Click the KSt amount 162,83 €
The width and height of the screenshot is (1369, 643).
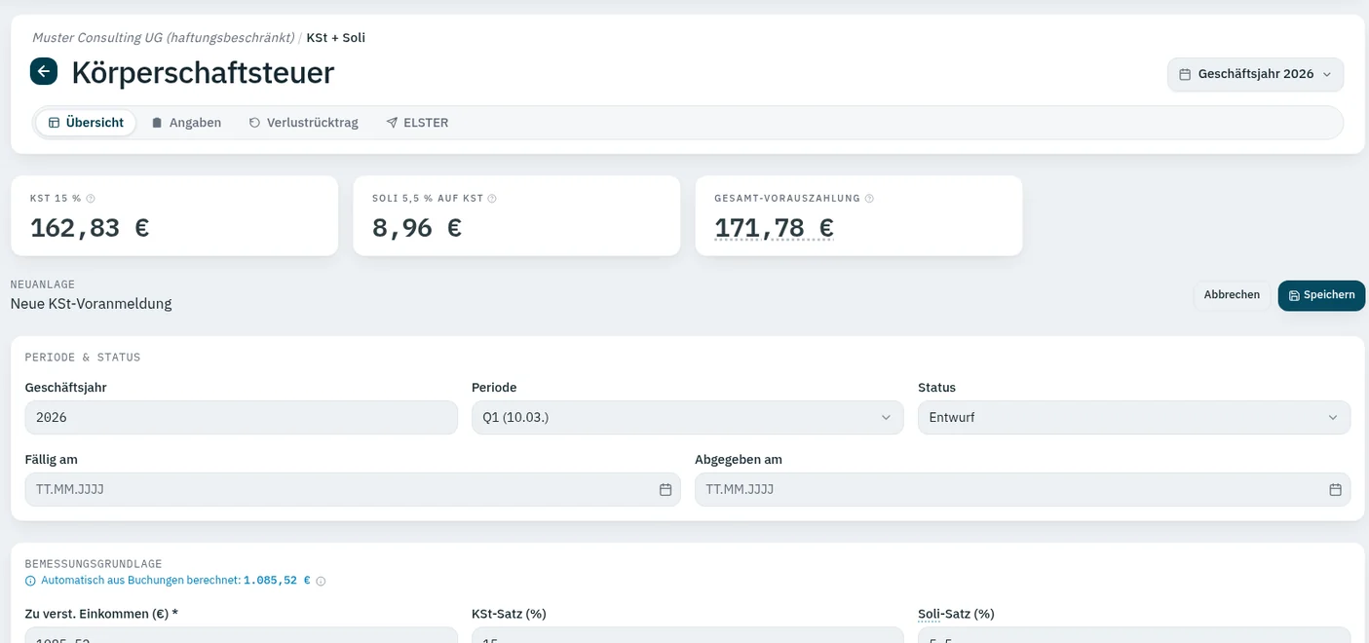coord(90,228)
